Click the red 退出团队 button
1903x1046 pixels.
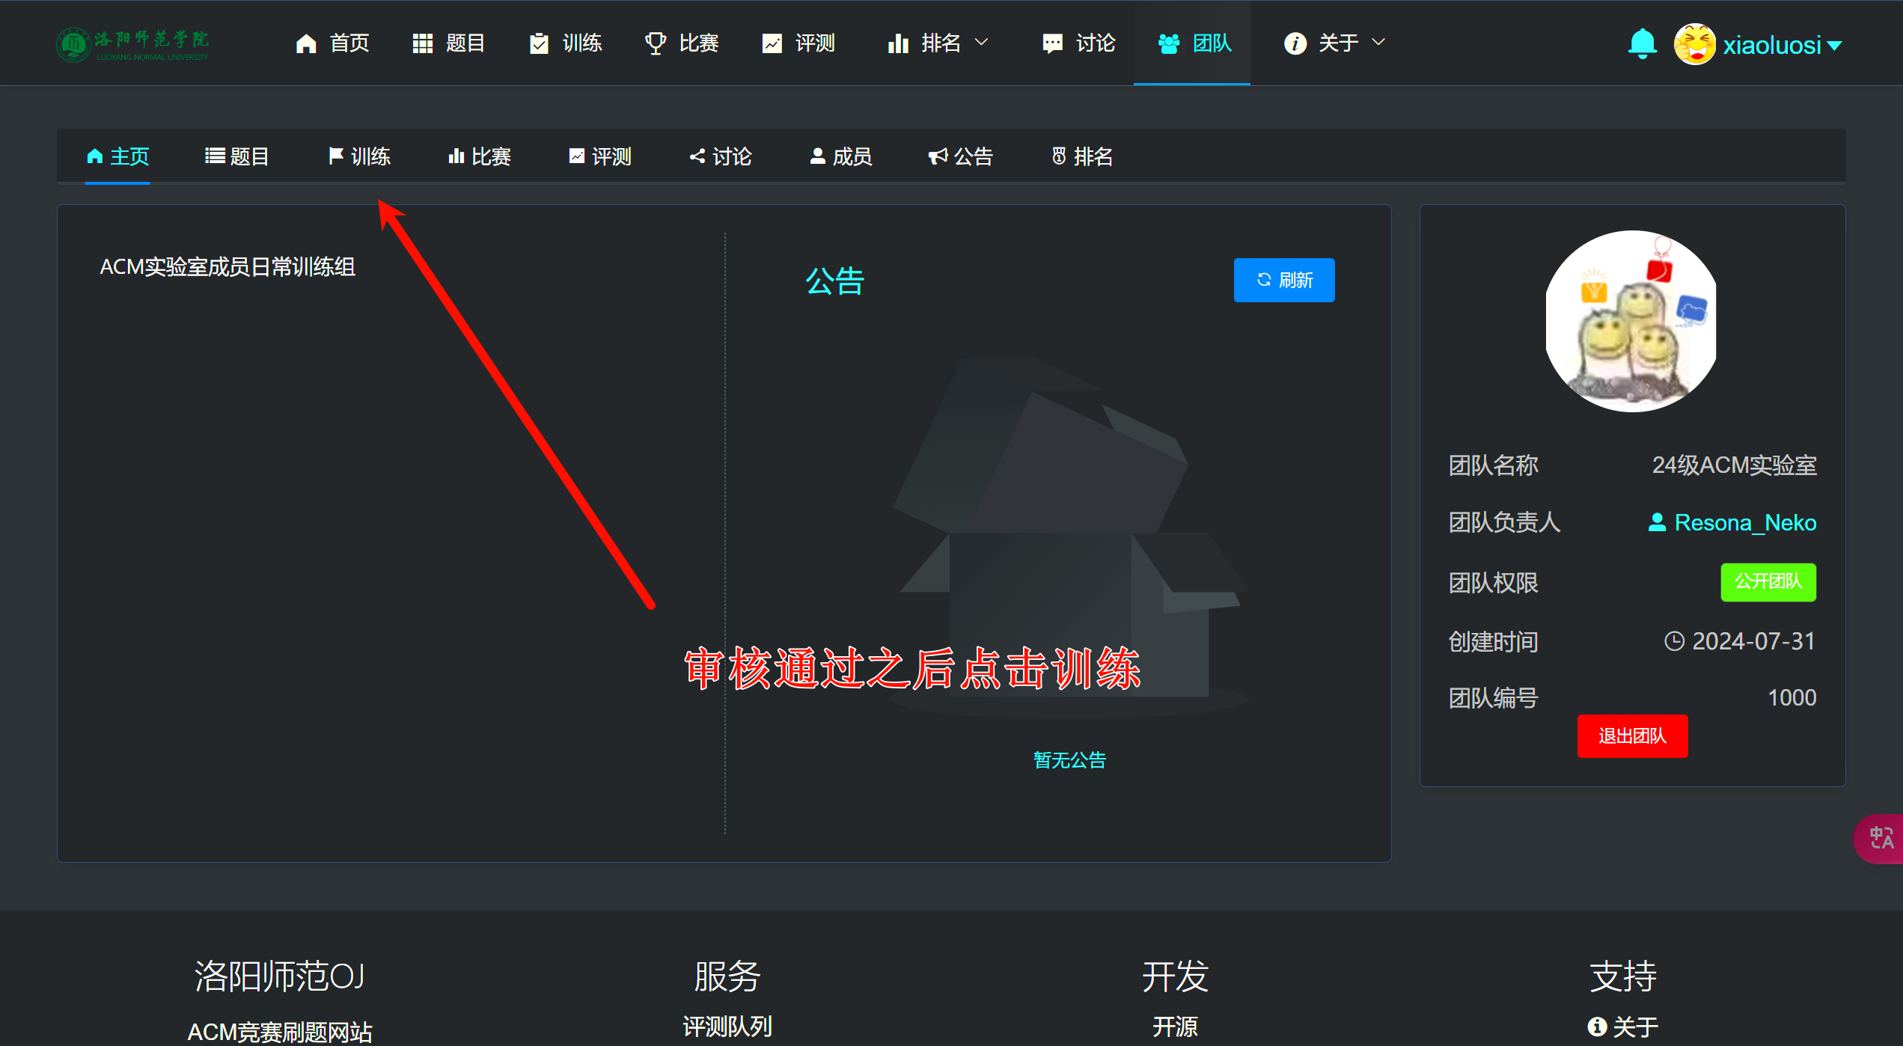click(x=1632, y=736)
